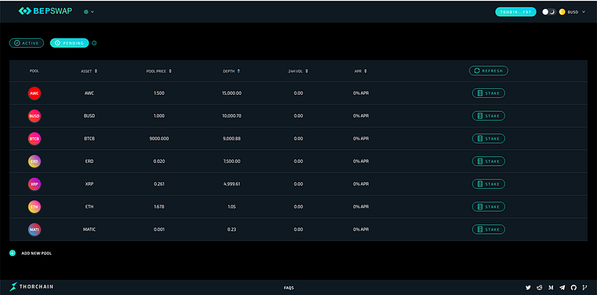Screen dimensions: 597x295
Task: Click the ETH asset name cell
Action: [89, 207]
